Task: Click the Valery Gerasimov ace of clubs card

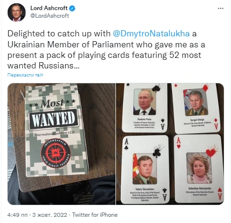Action: point(145,169)
